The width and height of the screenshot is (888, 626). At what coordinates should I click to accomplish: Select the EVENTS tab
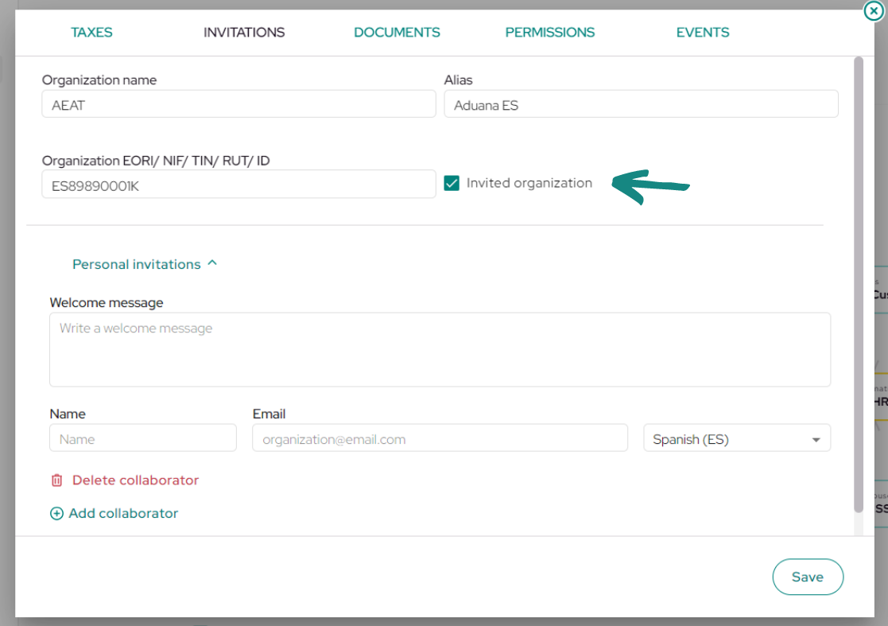(703, 33)
